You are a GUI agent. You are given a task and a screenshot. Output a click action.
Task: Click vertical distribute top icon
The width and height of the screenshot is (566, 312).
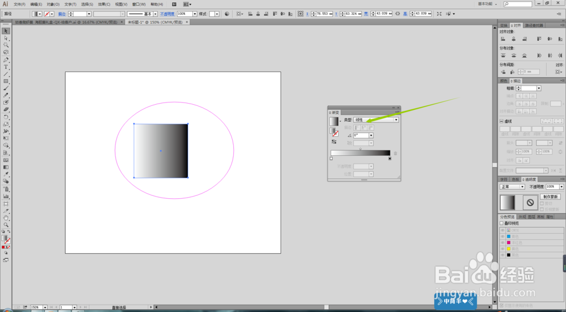tap(503, 55)
